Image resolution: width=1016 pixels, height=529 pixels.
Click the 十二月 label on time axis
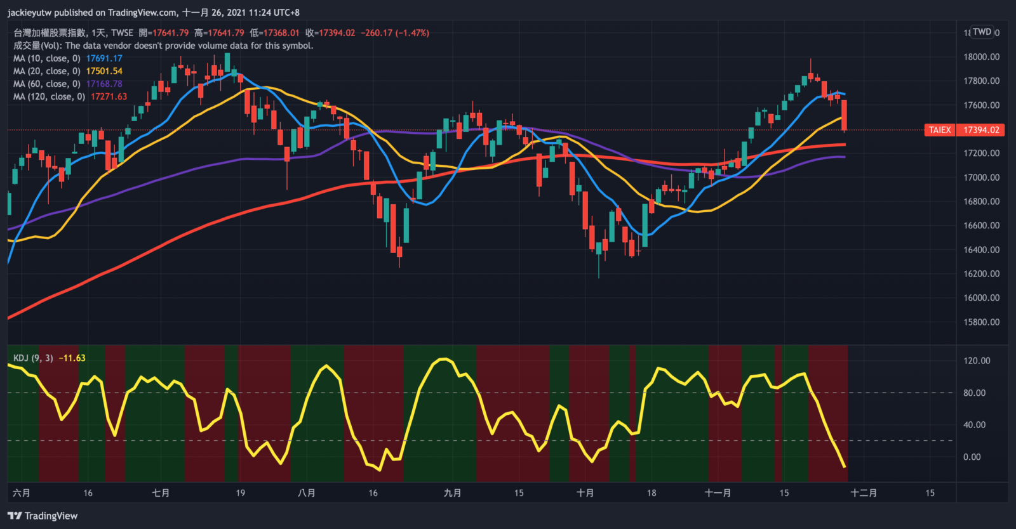coord(863,493)
